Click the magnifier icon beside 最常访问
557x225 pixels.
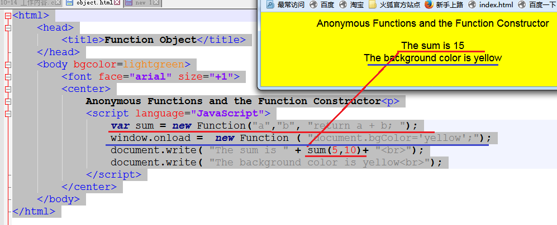click(270, 4)
